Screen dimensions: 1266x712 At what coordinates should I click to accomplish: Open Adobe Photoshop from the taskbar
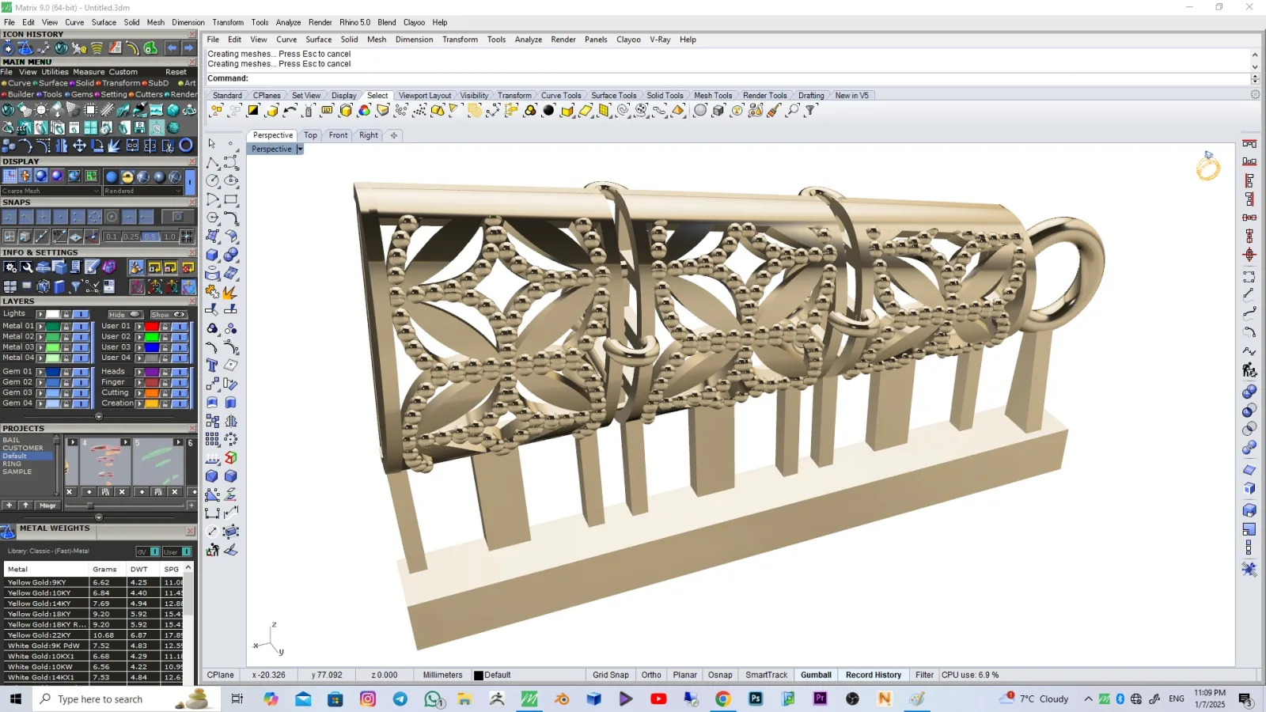[756, 699]
